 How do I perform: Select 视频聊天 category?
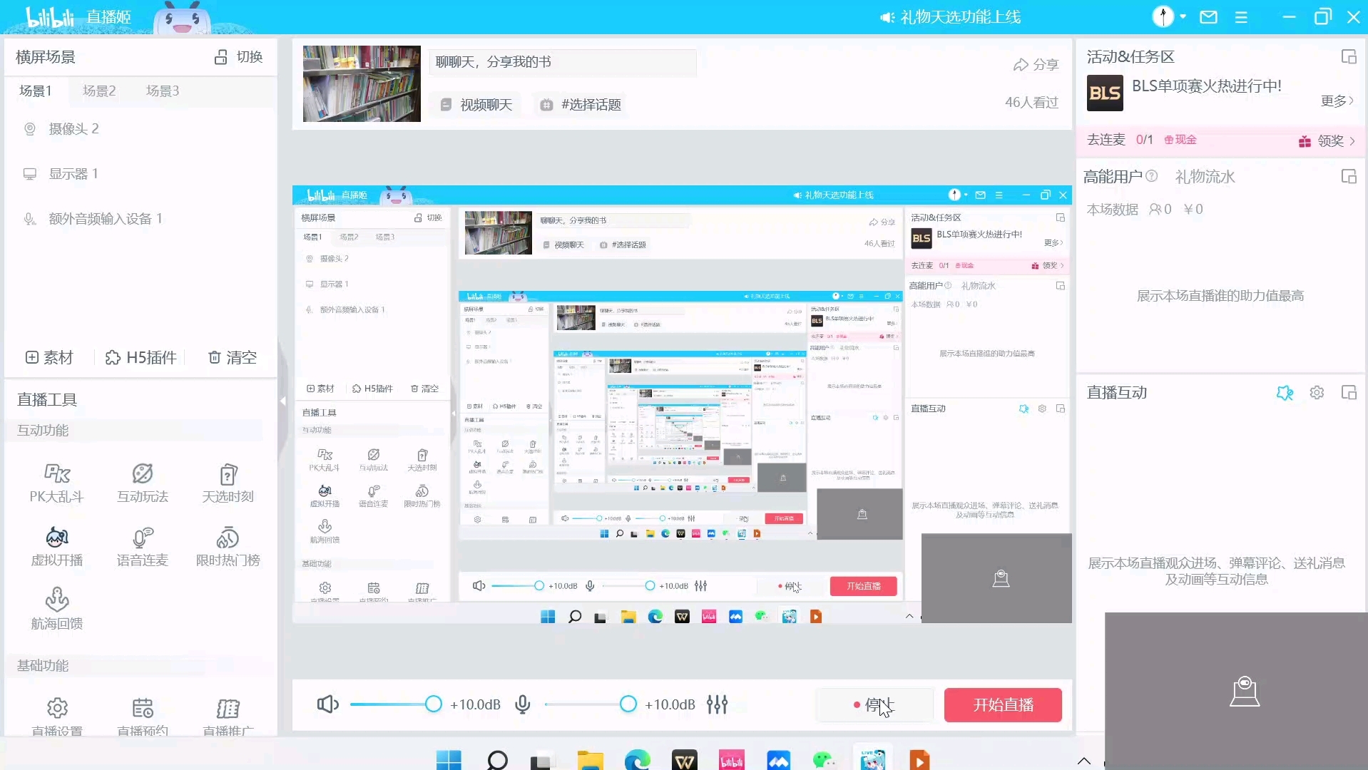point(476,105)
